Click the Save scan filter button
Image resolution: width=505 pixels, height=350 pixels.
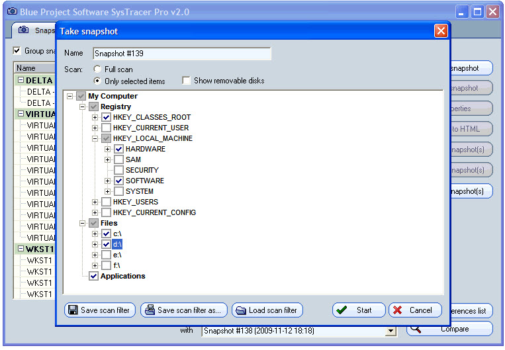(x=100, y=310)
